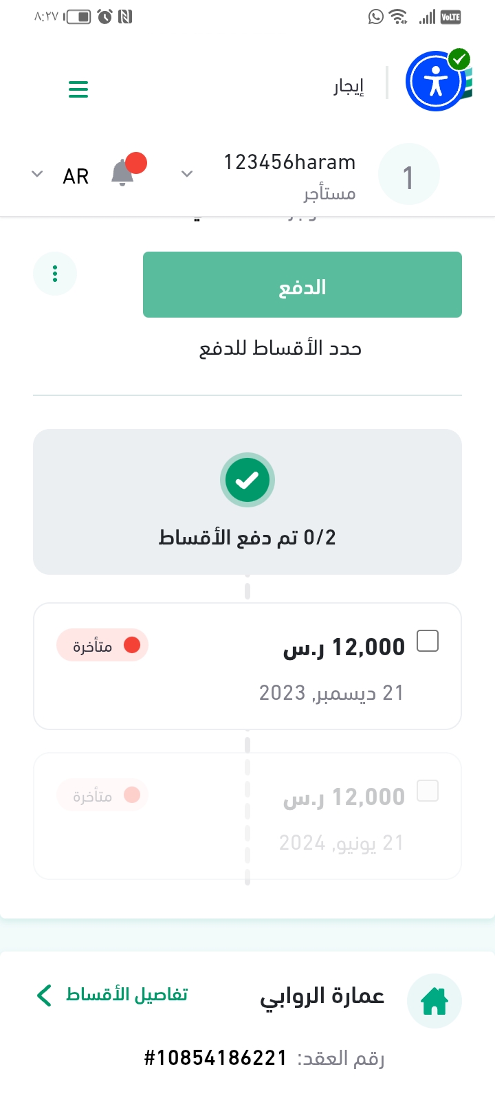Open the عمارة الروابي property title
The width and height of the screenshot is (495, 1100).
point(322,996)
